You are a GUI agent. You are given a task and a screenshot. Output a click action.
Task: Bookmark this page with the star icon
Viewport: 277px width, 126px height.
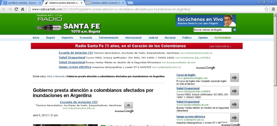(266, 9)
